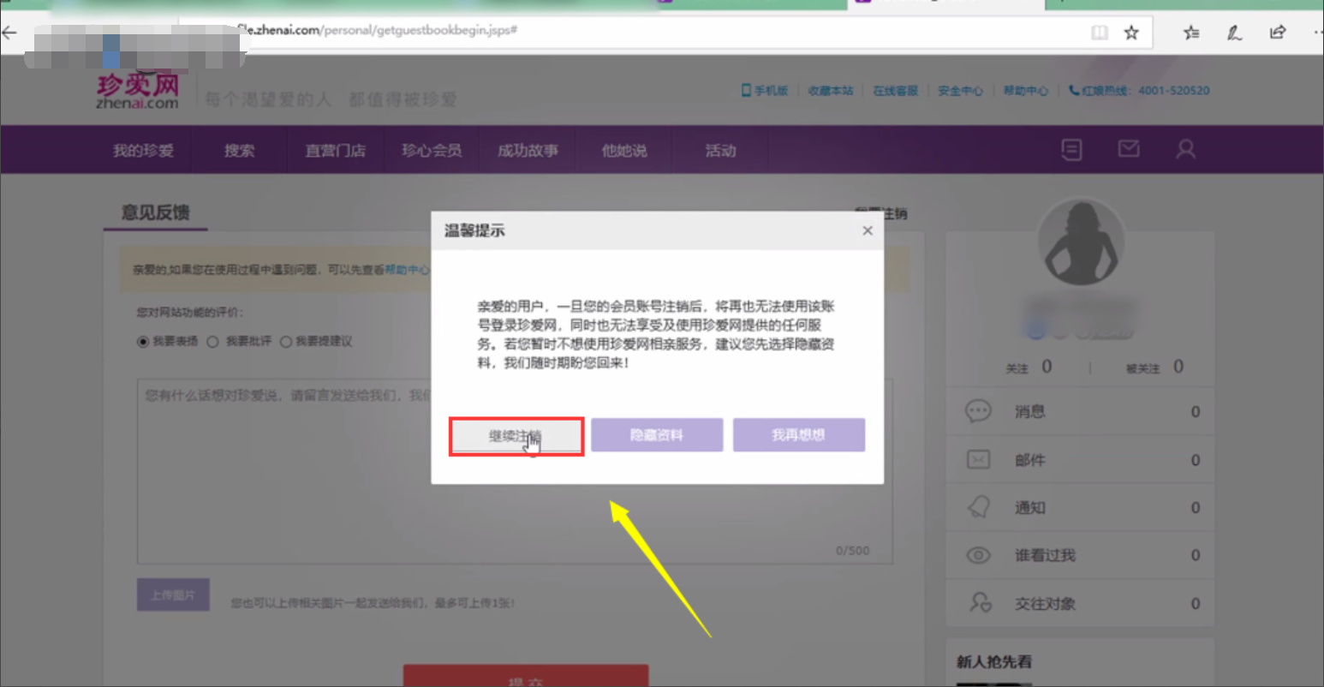Click the browser back arrow
This screenshot has width=1324, height=687.
9,33
